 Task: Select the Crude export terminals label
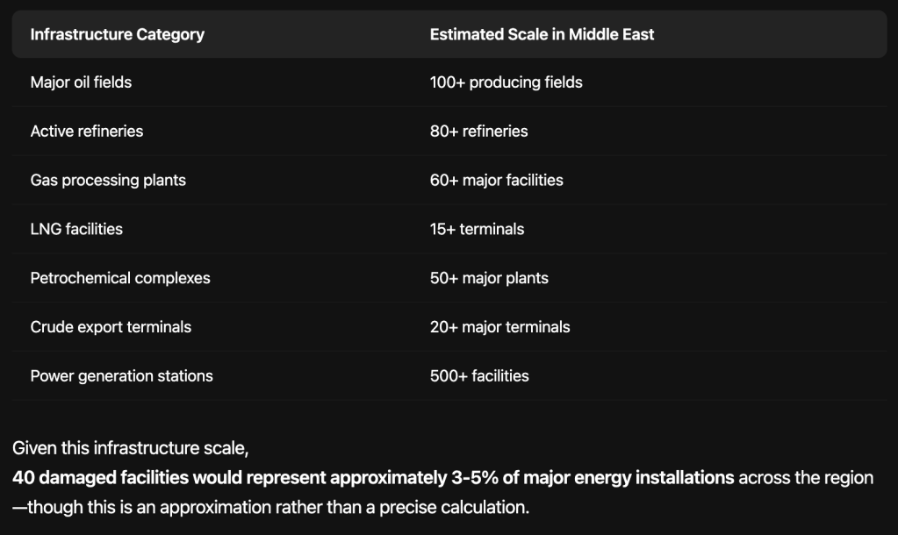[x=111, y=327]
